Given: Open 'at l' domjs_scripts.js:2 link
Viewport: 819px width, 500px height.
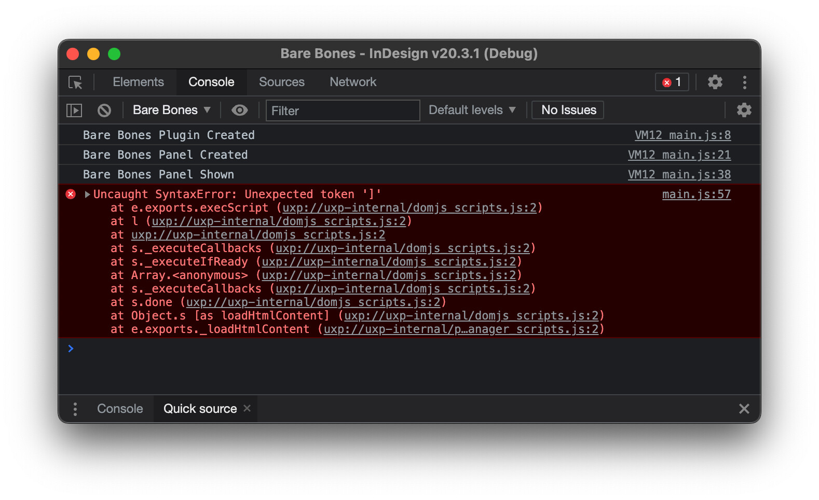Looking at the screenshot, I should point(279,221).
